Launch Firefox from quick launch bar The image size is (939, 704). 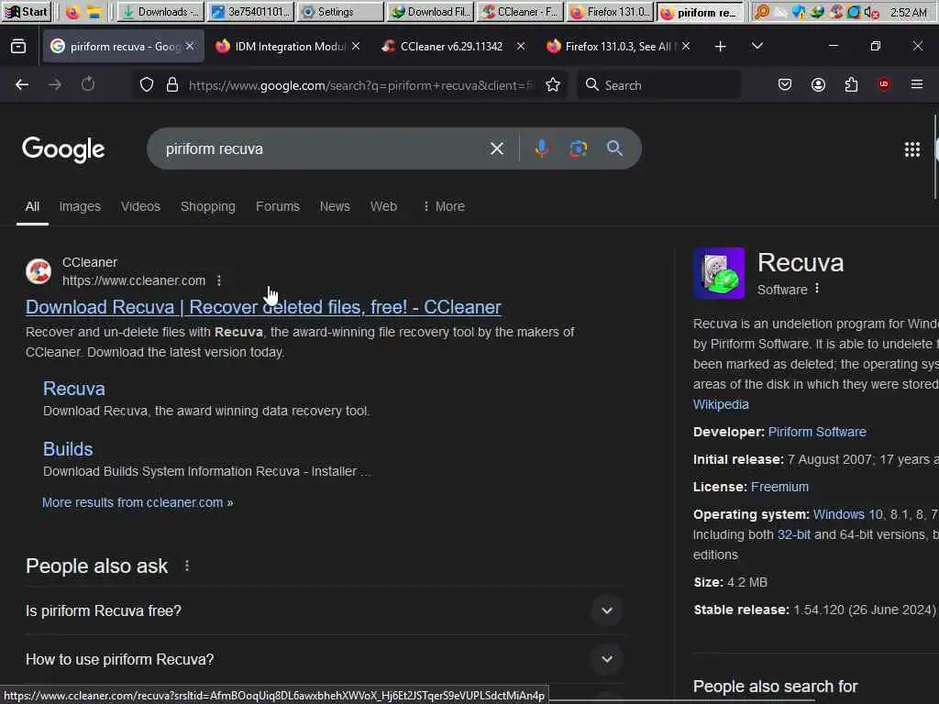tap(72, 11)
